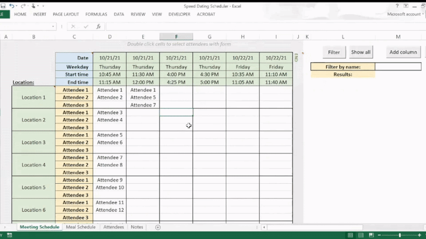Switch to Normal view icon in status bar
The image size is (426, 239).
[x=350, y=235]
